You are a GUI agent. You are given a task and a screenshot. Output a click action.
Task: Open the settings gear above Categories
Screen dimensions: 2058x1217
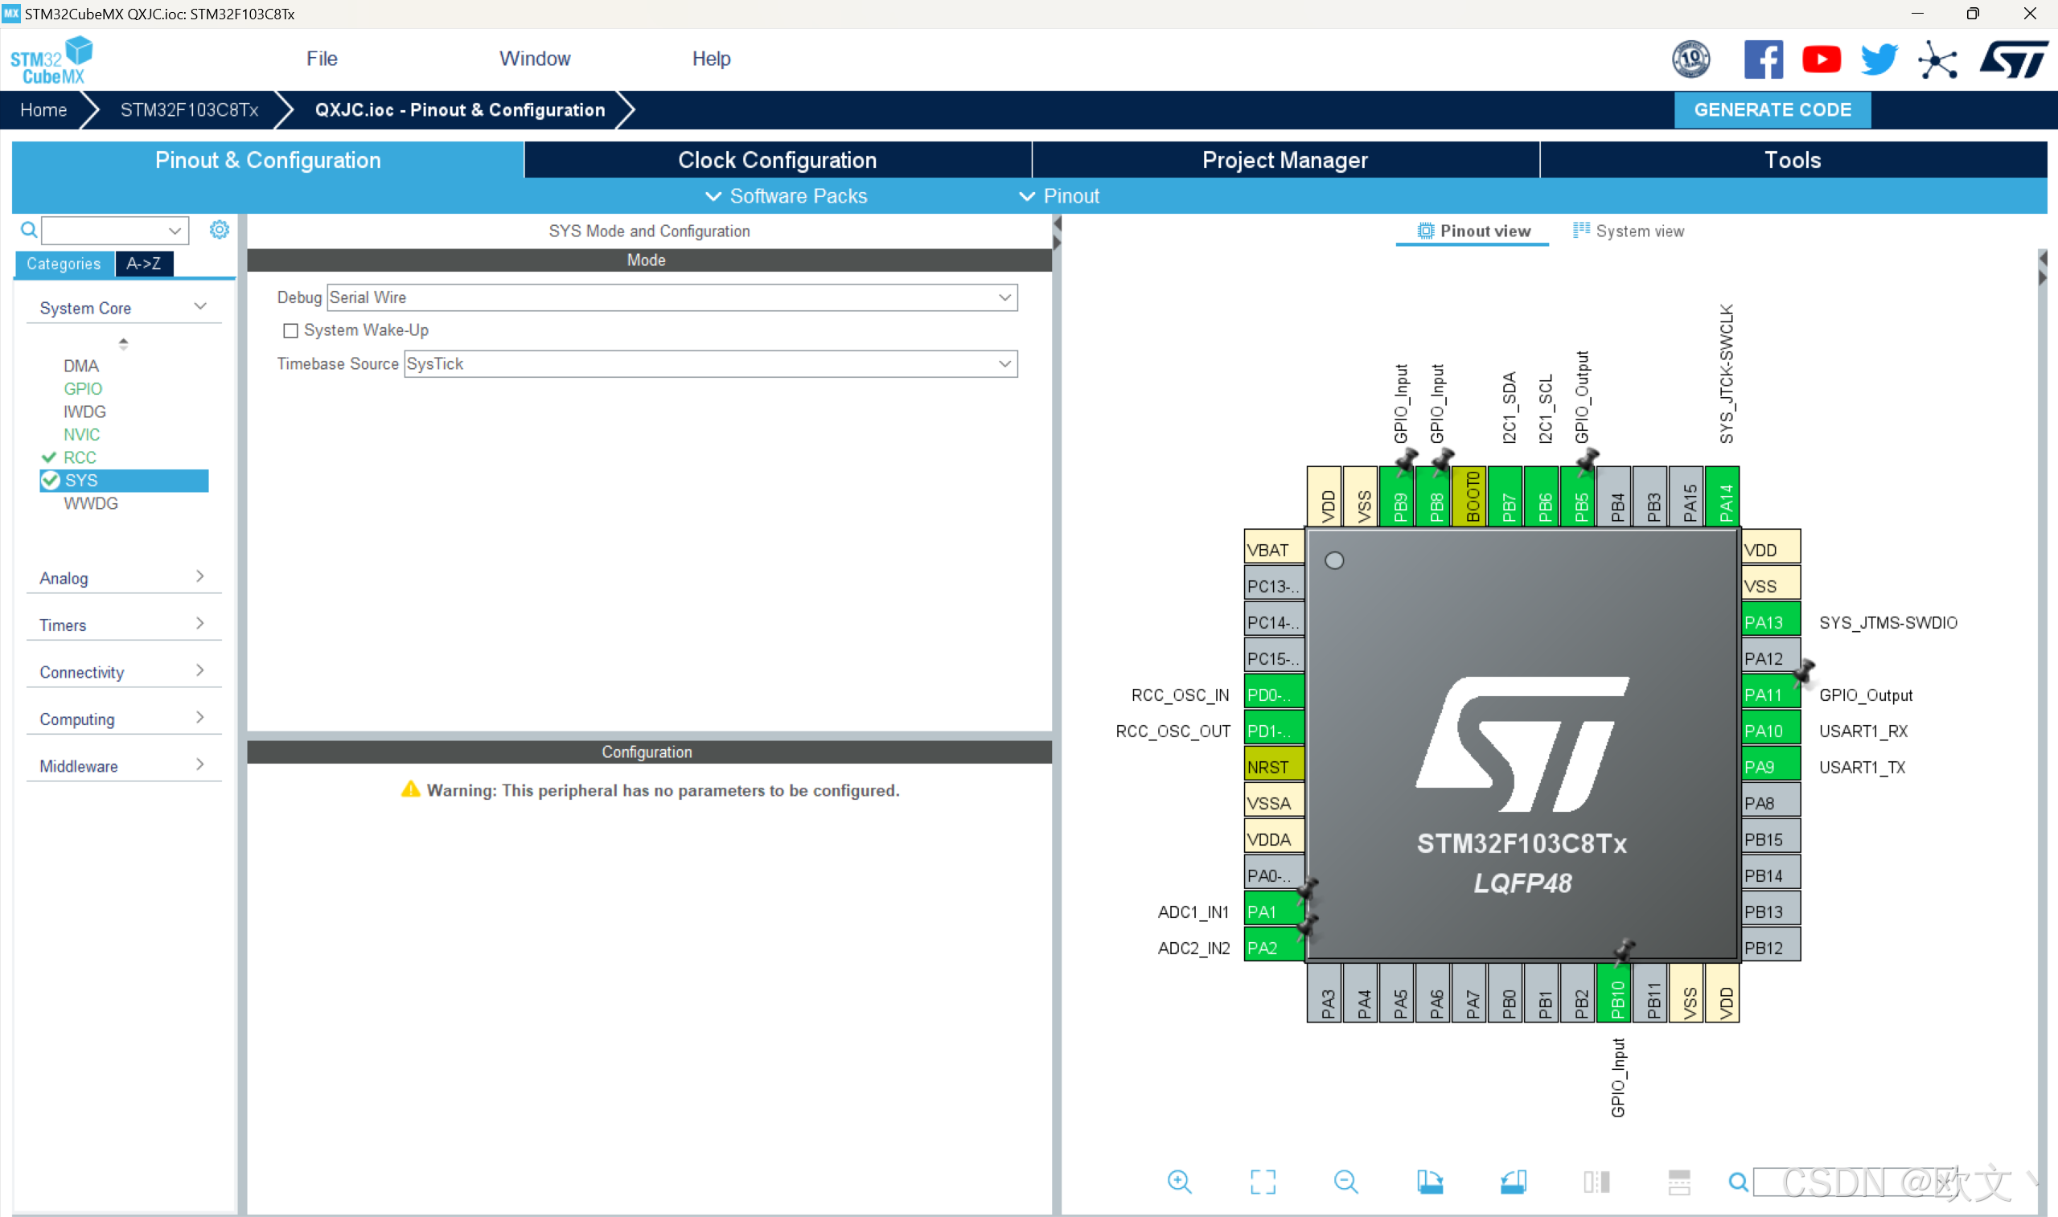219,230
